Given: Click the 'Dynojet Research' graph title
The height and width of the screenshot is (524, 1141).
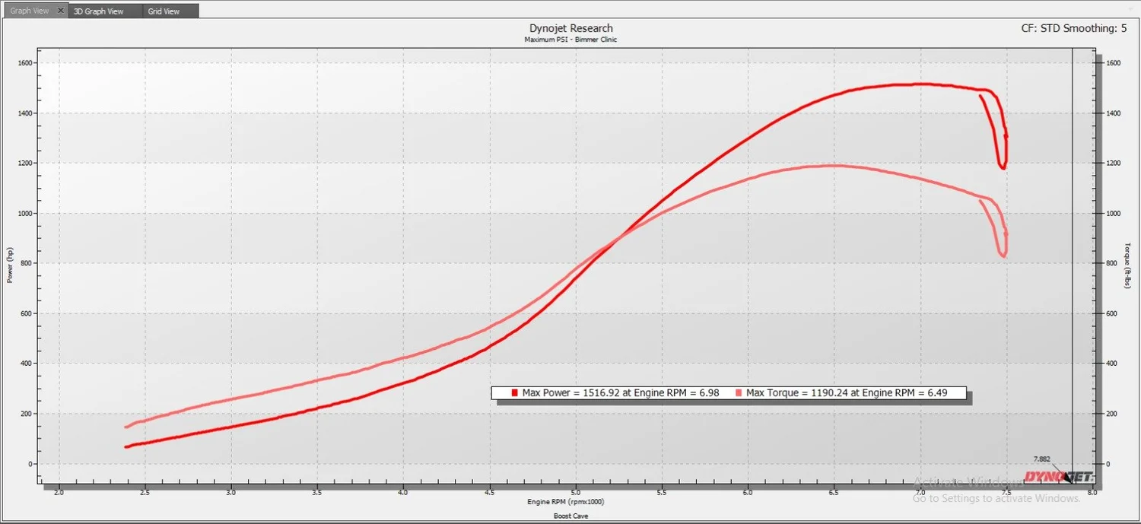Looking at the screenshot, I should 570,28.
